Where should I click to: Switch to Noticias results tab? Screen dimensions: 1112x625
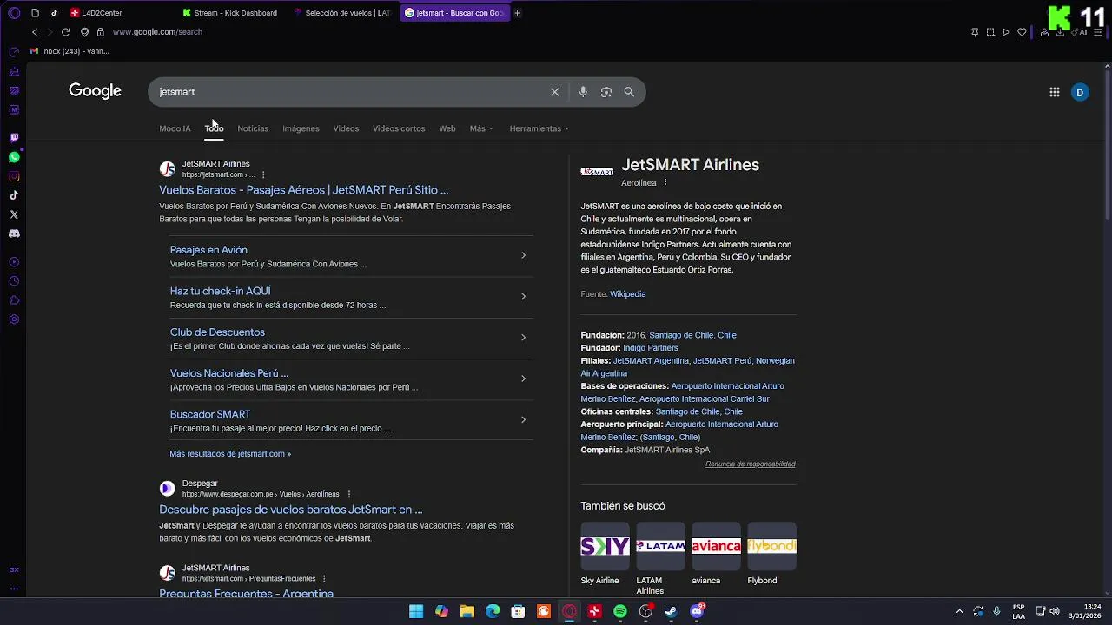[253, 128]
